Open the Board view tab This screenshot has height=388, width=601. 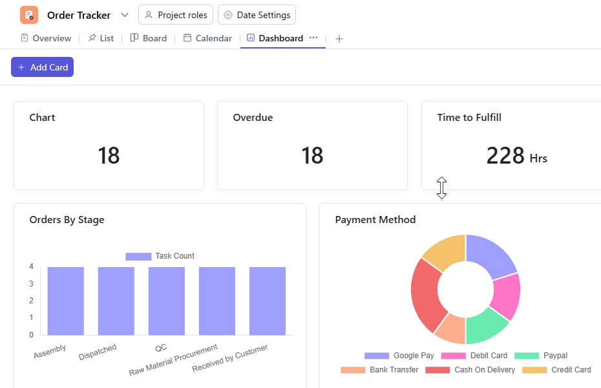pyautogui.click(x=149, y=38)
